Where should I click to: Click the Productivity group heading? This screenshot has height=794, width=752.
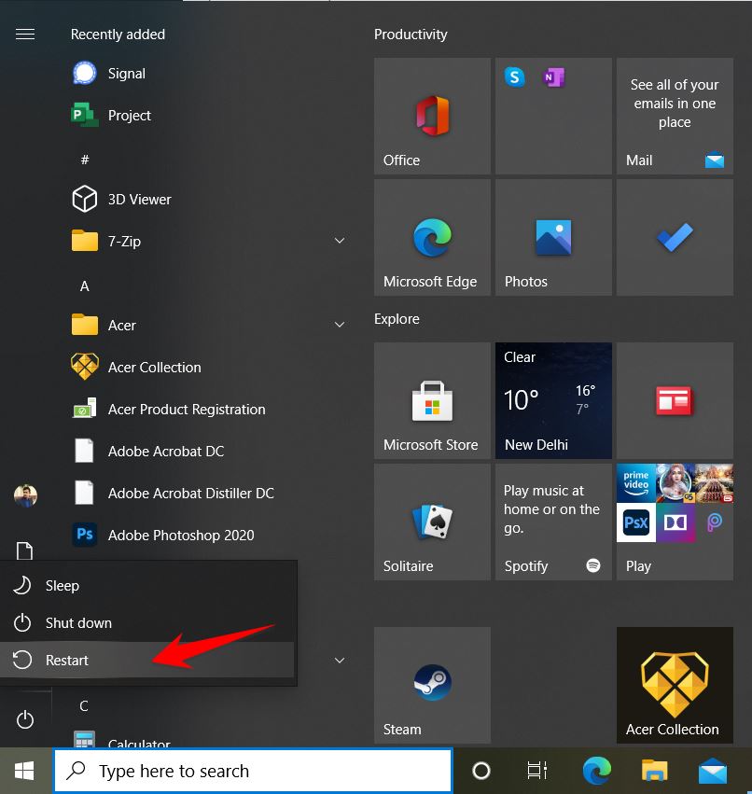pyautogui.click(x=411, y=35)
